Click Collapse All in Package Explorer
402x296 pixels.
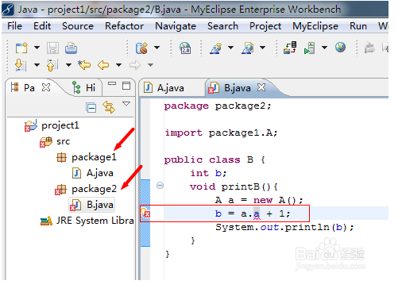coord(91,108)
